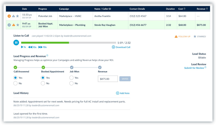The width and height of the screenshot is (216, 125).
Task: Select No for Booked Appointment
Action: tap(43, 83)
